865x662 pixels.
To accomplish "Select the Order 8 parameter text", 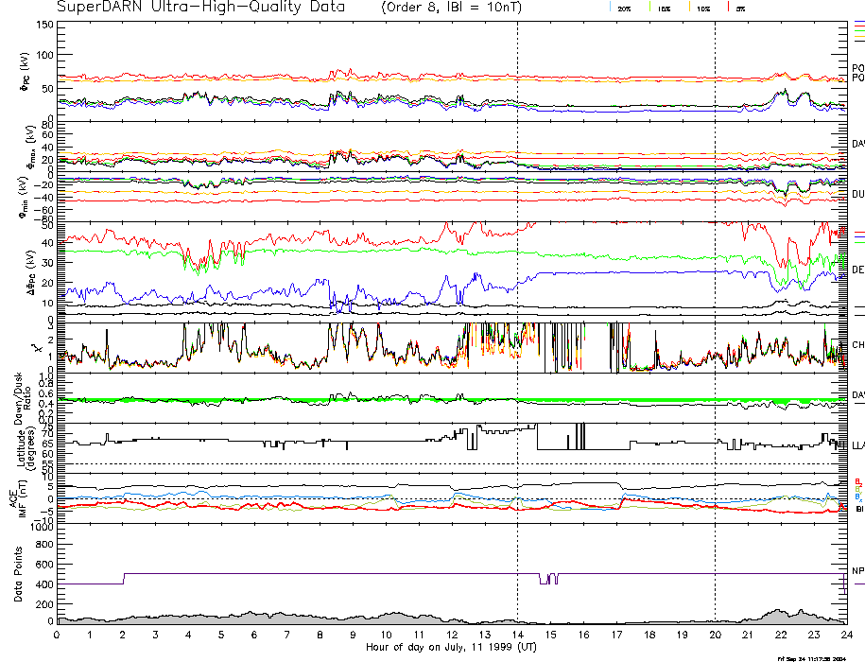I will pyautogui.click(x=412, y=8).
